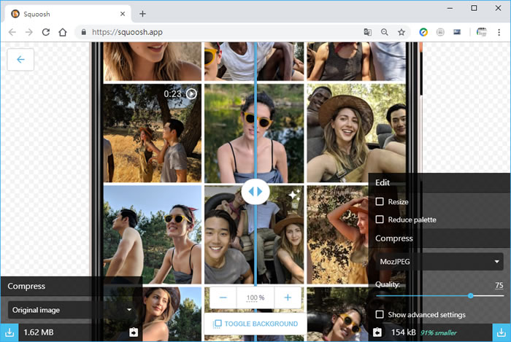Click the zoom out minus button
Viewport: 511px width, 342px height.
coord(223,298)
